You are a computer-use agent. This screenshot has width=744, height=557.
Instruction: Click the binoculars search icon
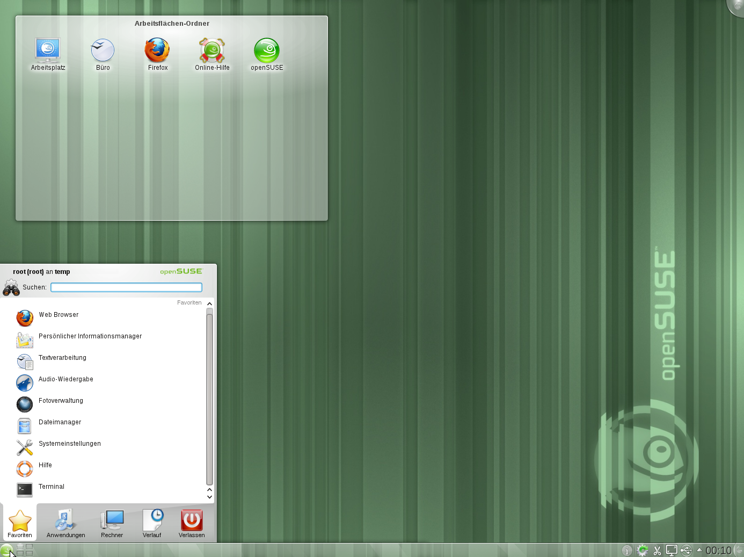point(11,287)
